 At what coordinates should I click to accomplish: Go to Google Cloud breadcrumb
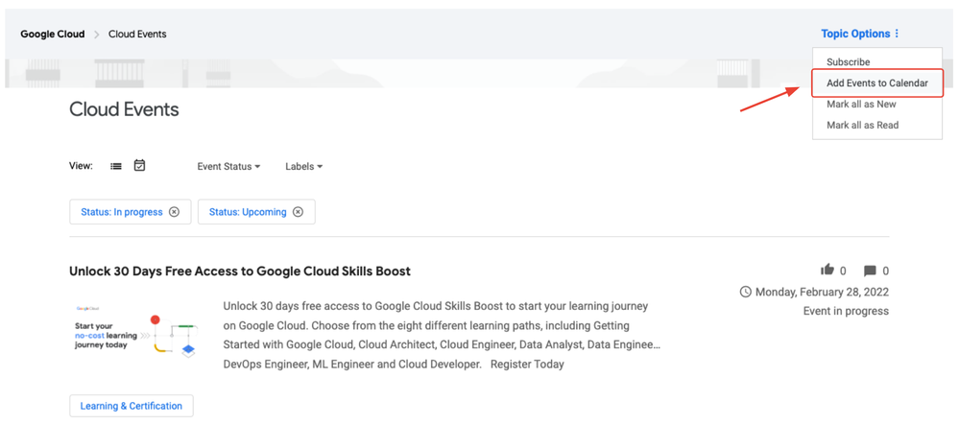[53, 35]
